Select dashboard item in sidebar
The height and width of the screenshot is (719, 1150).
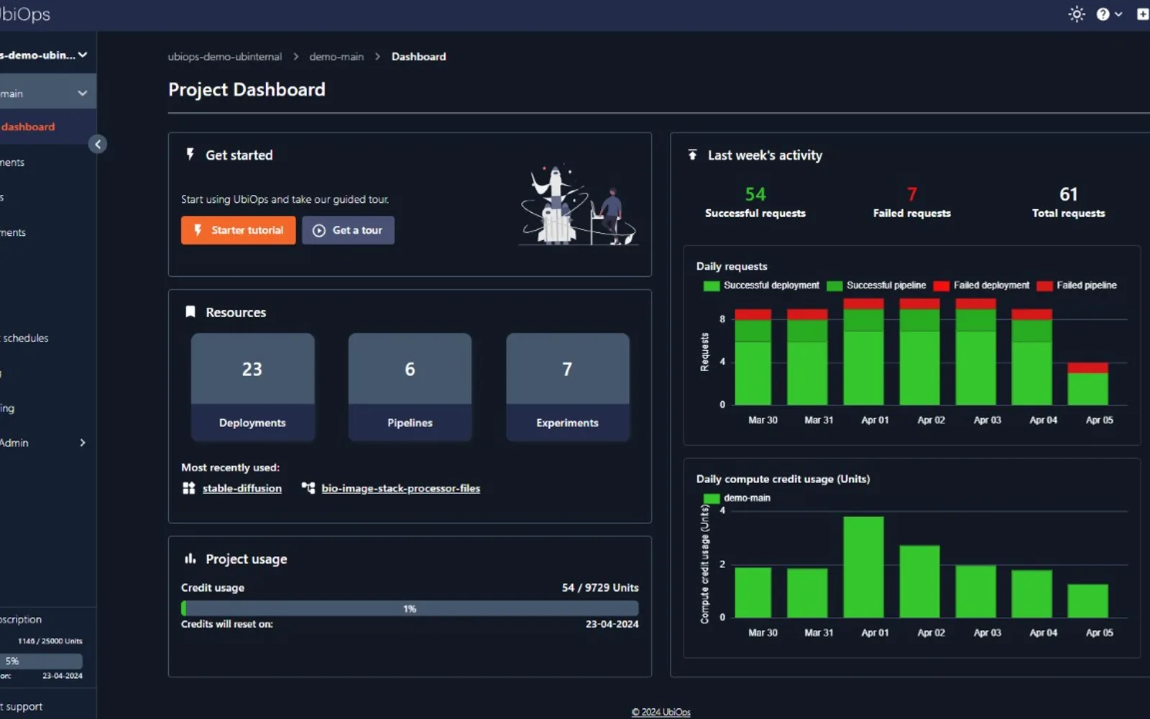tap(47, 127)
